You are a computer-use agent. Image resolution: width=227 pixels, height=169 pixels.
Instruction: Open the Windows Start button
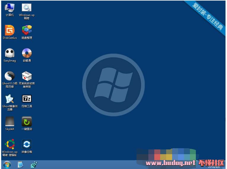tap(7, 165)
